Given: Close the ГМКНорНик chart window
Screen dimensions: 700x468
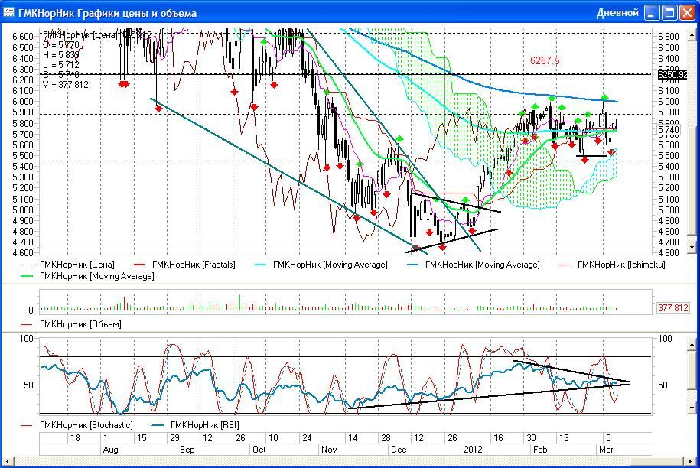Looking at the screenshot, I should click(x=687, y=12).
